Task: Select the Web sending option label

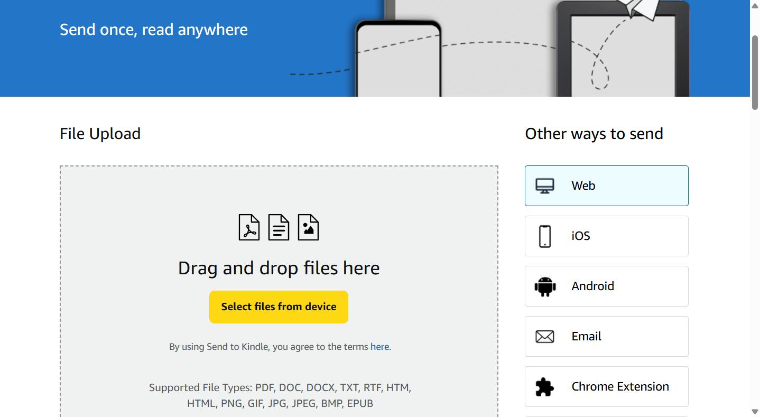Action: click(x=583, y=186)
